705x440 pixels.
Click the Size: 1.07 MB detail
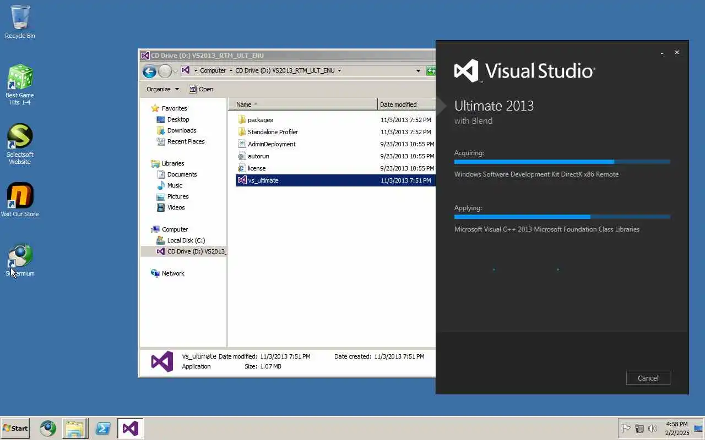tap(263, 366)
